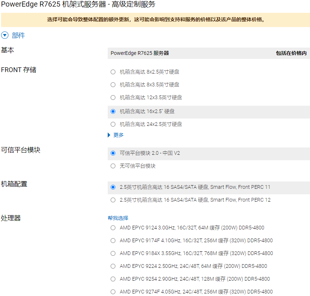Select chassis config with Front PERC 12

pyautogui.click(x=113, y=200)
